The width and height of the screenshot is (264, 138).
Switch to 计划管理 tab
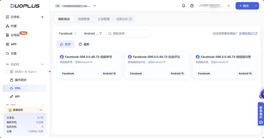[104, 19]
